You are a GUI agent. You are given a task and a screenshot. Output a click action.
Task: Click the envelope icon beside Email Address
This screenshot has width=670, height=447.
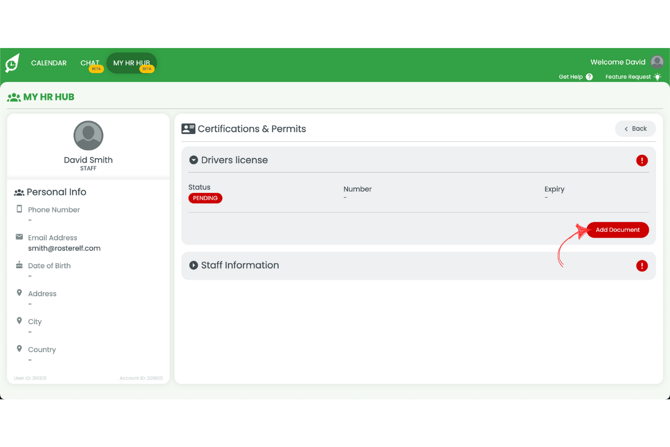(x=20, y=237)
